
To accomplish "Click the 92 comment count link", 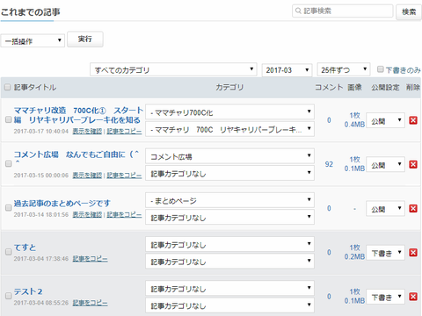I will 329,164.
